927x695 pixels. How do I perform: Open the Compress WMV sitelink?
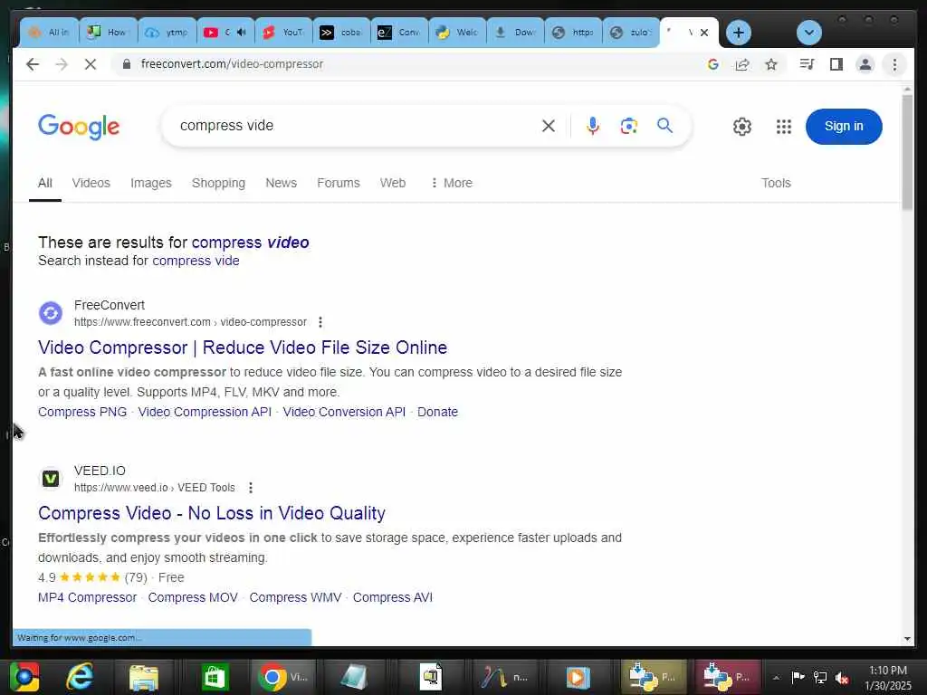(x=295, y=597)
